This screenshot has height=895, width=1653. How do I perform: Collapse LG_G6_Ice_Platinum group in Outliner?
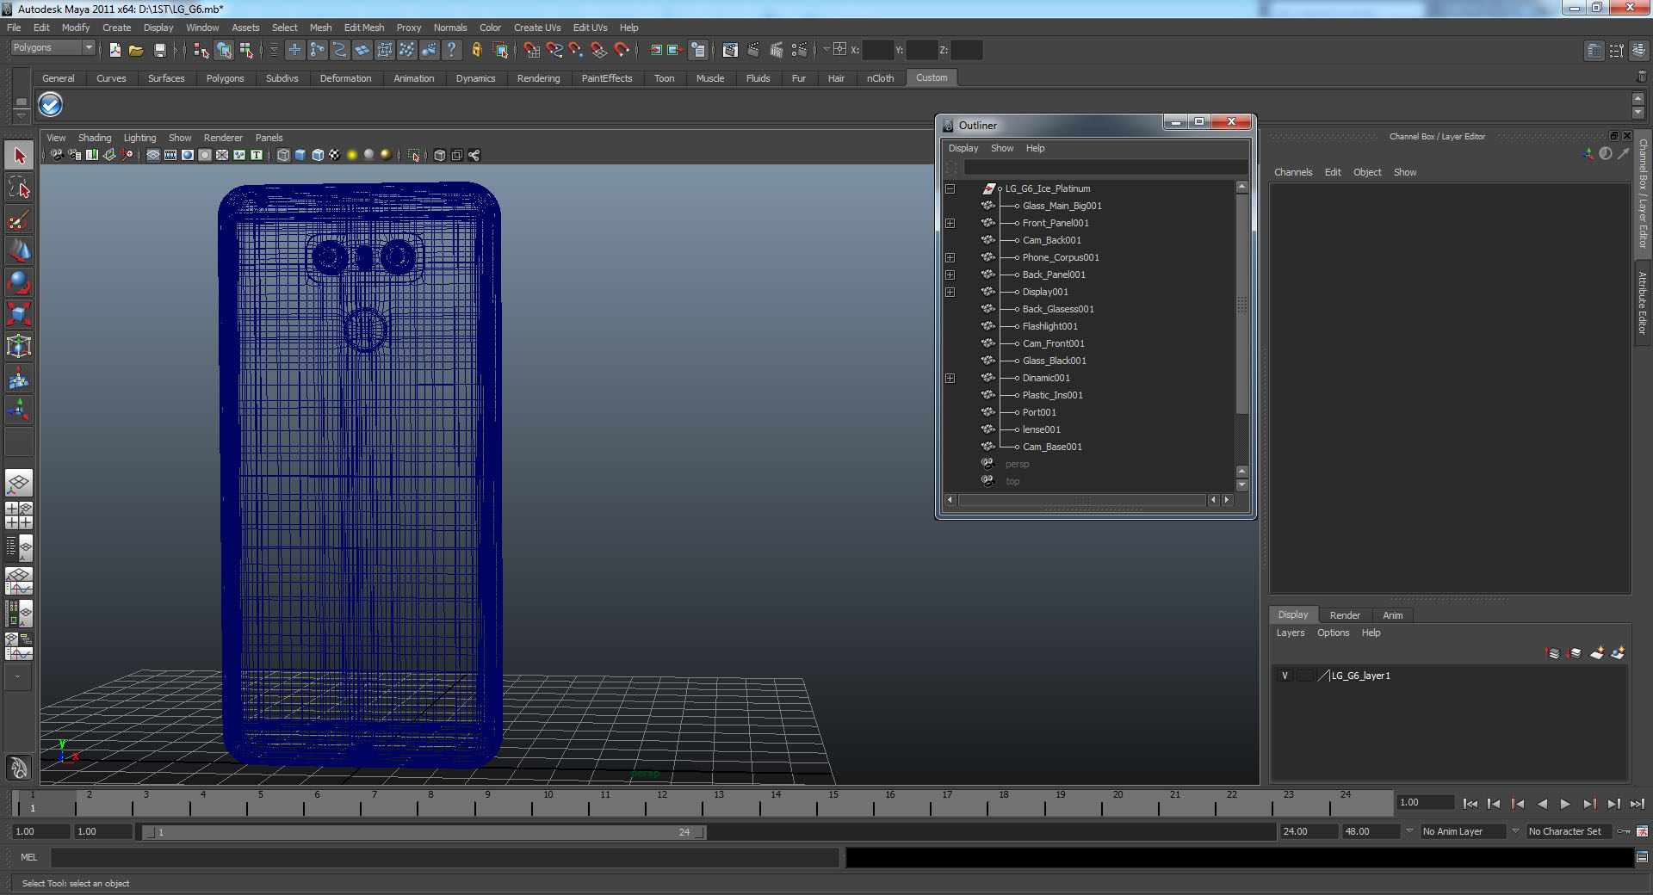[x=950, y=188]
